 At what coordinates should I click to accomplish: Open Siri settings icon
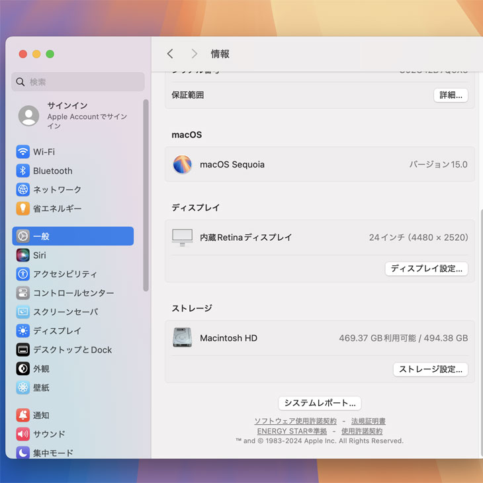[x=23, y=255]
